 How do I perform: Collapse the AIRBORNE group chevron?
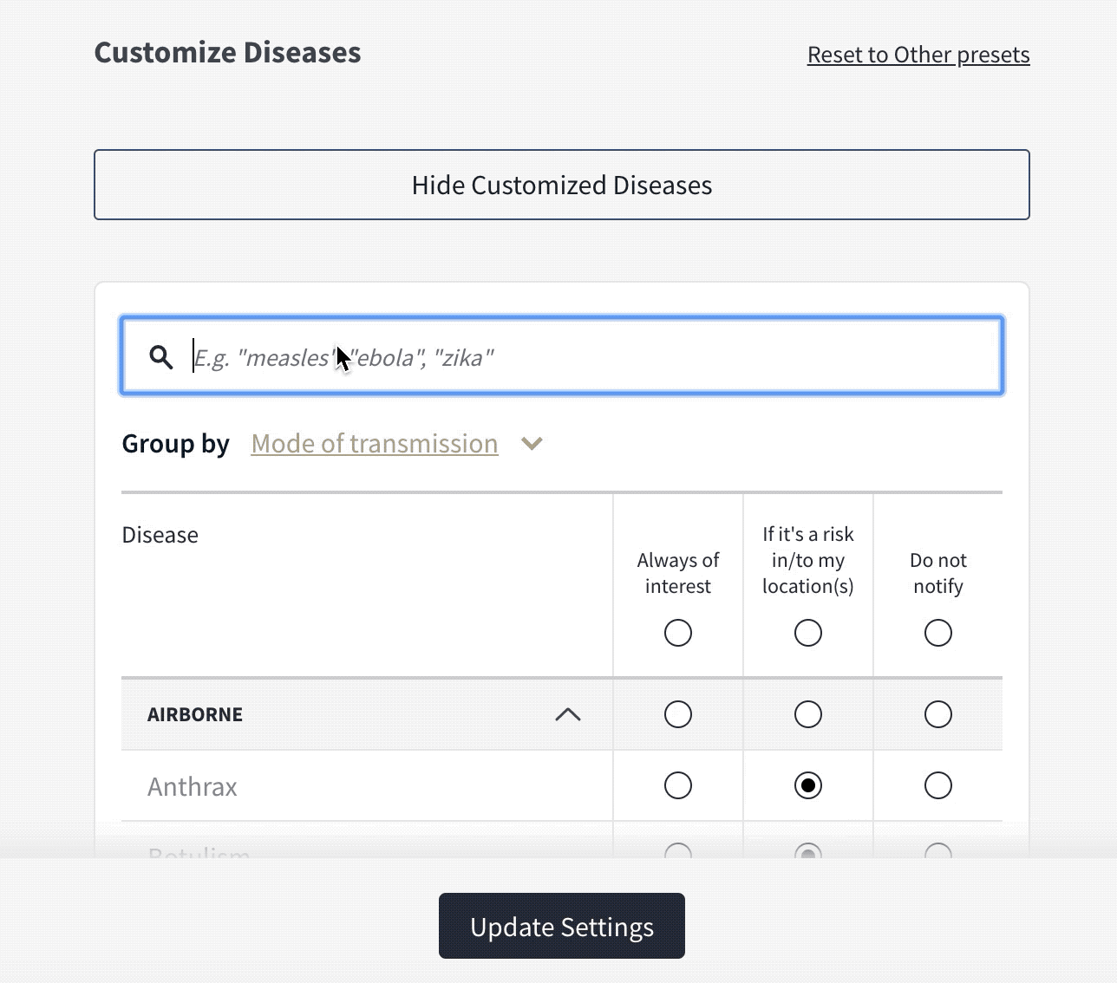(568, 714)
